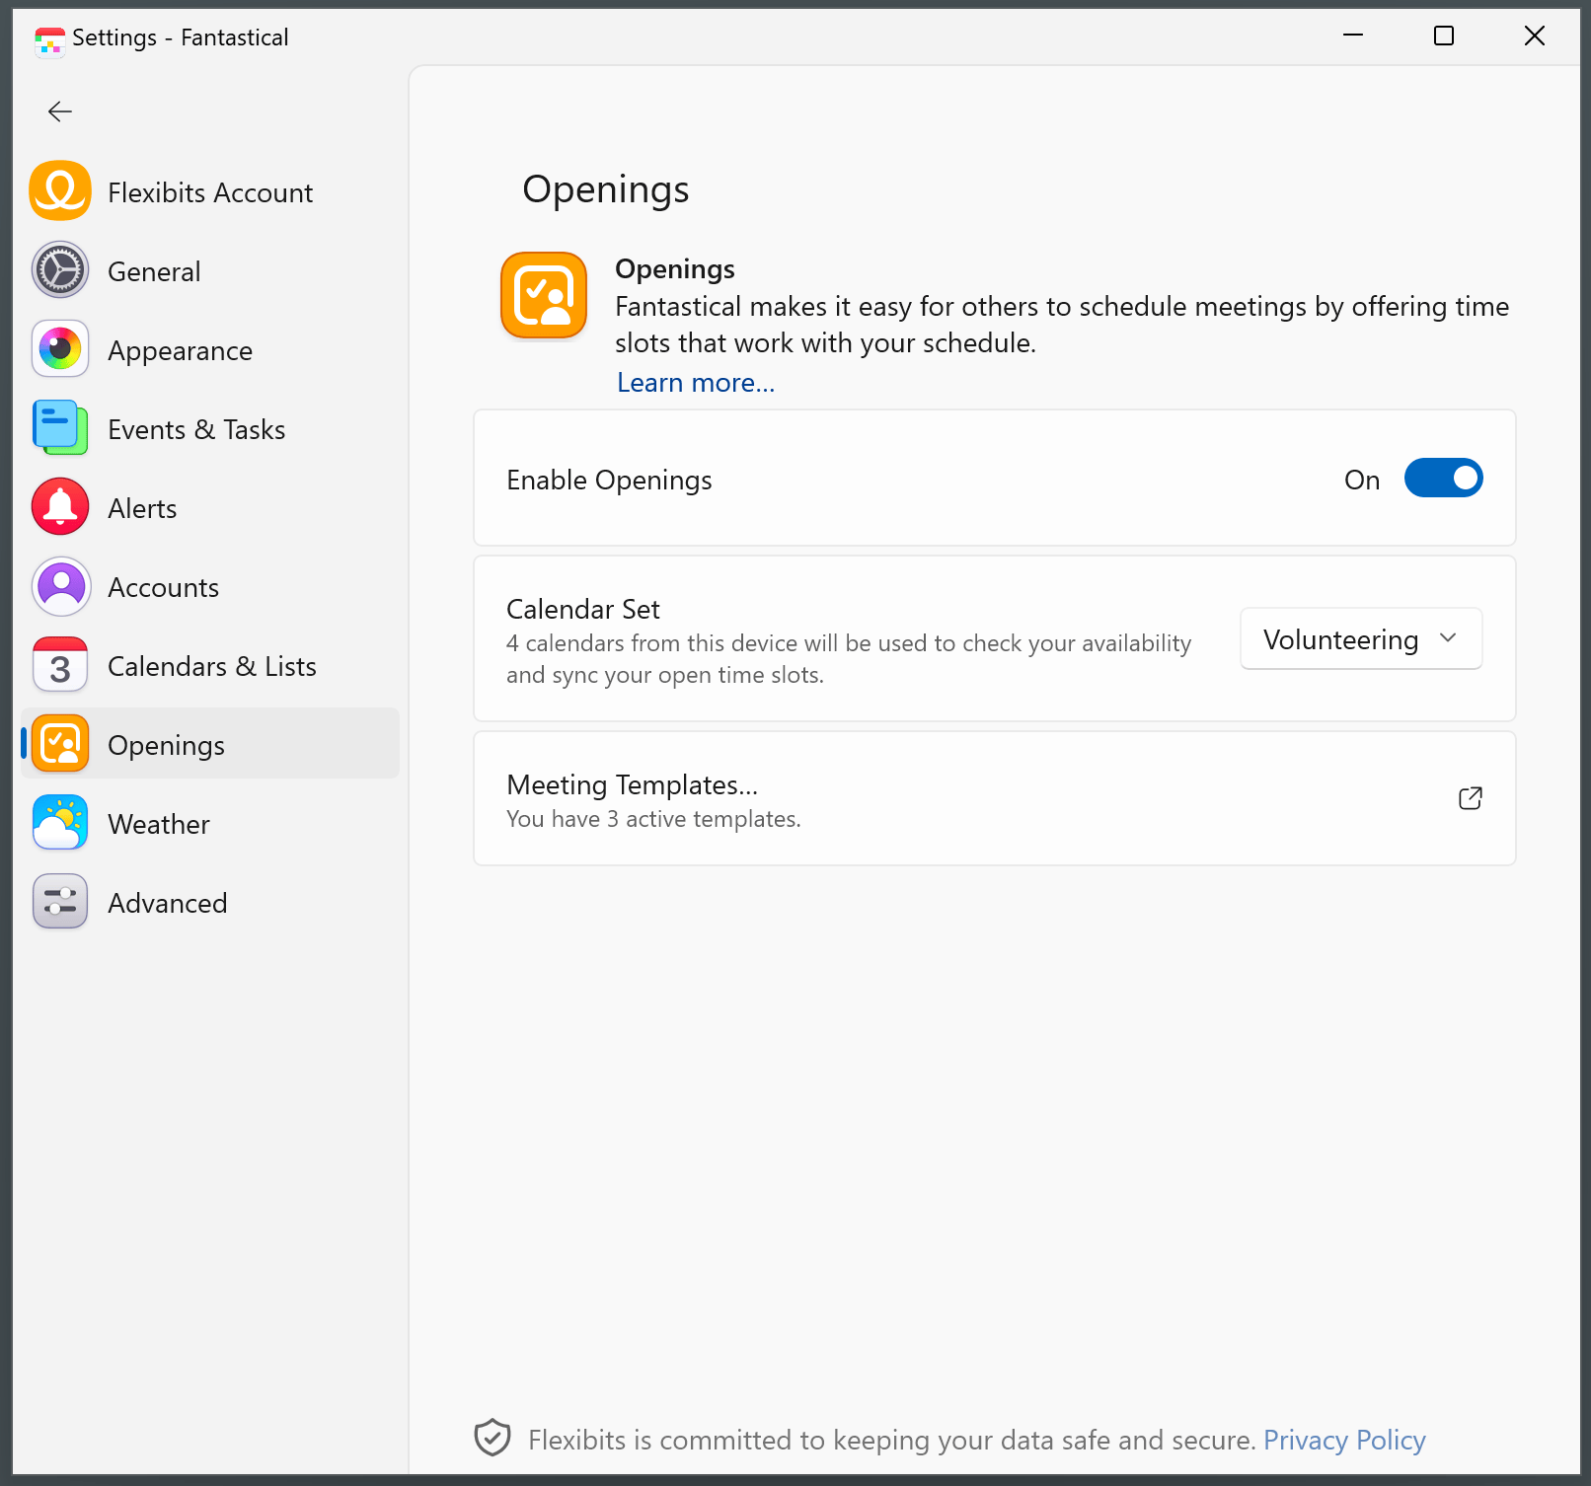Viewport: 1591px width, 1486px height.
Task: Click the '4 calendars from this device' description
Action: coord(849,659)
